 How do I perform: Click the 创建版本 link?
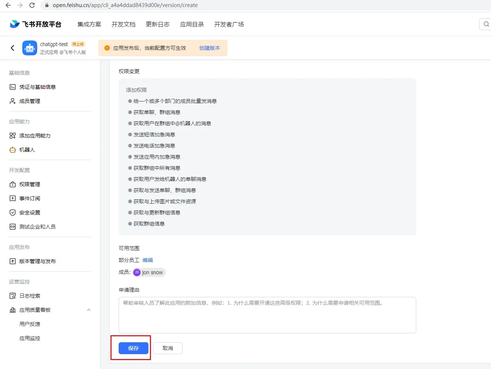[210, 48]
